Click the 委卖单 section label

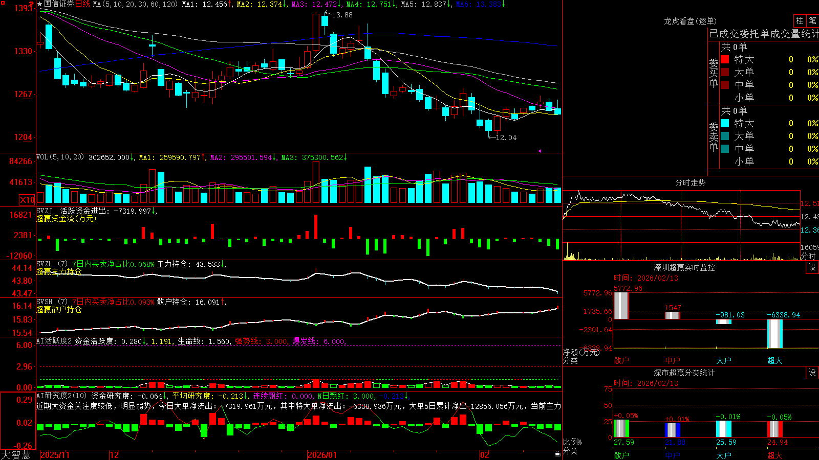(x=714, y=136)
